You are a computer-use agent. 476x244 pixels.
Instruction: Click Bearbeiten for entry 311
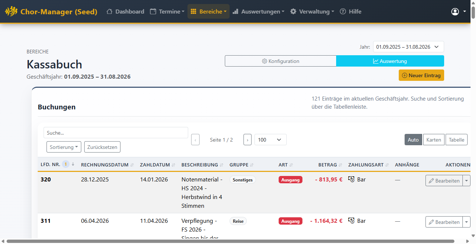(x=444, y=222)
